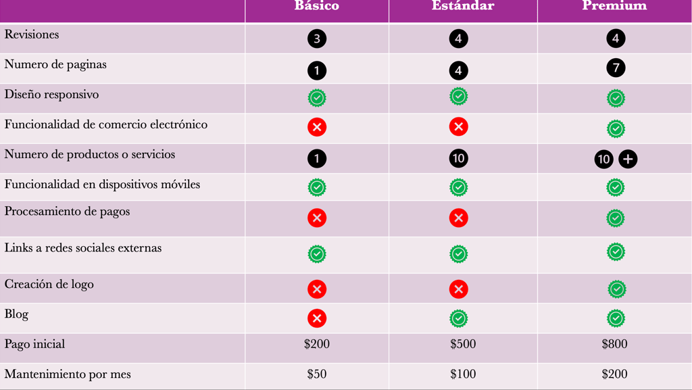Click green check for Premium Procesamiento de pagos
Image resolution: width=692 pixels, height=390 pixels.
pos(616,218)
